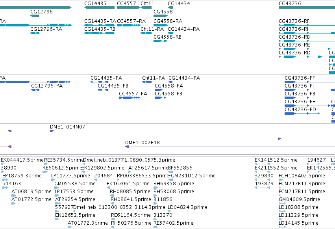Click the DME1-014N07 clone label

coord(68,127)
